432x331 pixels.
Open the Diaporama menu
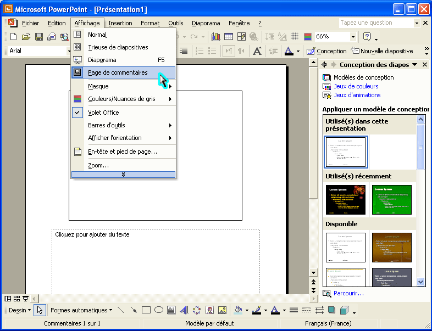[206, 23]
